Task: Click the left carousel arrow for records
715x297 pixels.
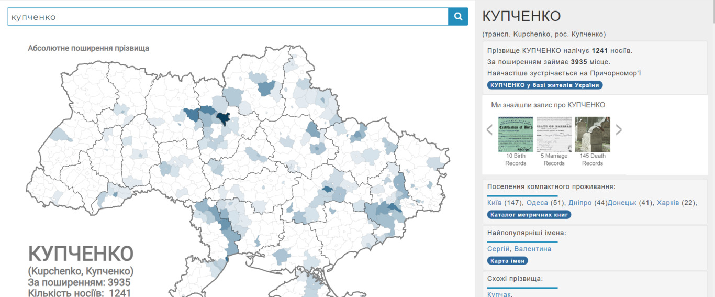Action: tap(489, 129)
